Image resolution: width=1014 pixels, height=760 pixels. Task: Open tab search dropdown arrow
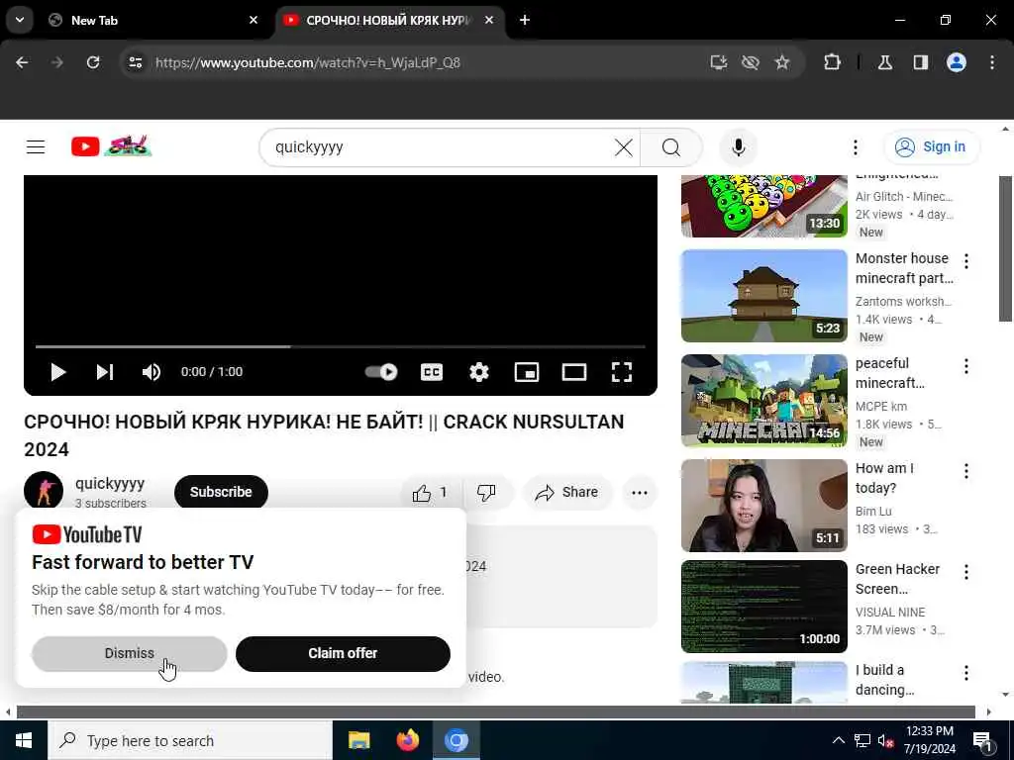(x=20, y=20)
